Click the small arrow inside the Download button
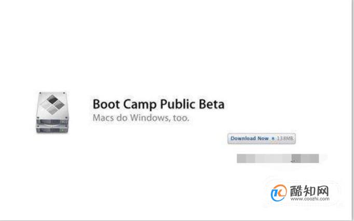 click(x=273, y=138)
